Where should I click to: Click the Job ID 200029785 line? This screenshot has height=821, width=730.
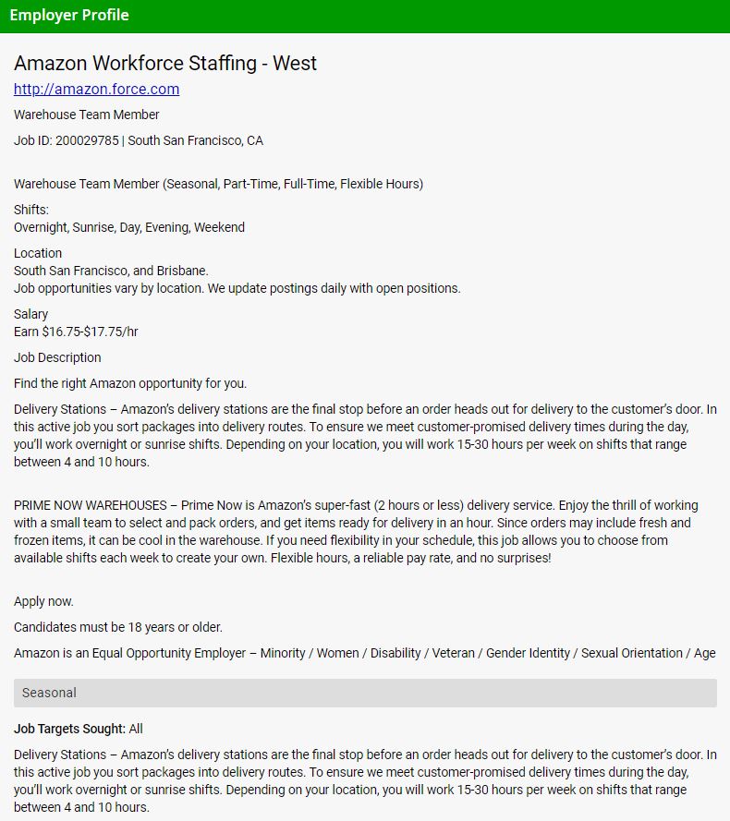pyautogui.click(x=139, y=140)
